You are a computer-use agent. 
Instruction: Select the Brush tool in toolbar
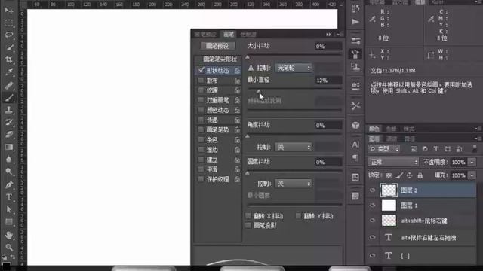coord(9,98)
